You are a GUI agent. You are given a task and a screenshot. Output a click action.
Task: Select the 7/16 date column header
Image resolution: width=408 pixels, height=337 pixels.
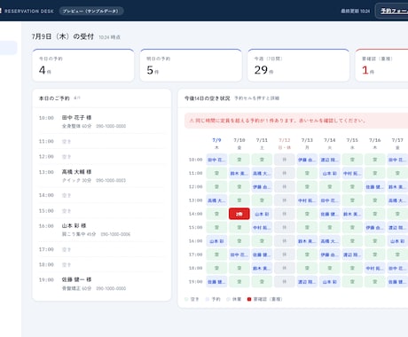[x=375, y=144]
